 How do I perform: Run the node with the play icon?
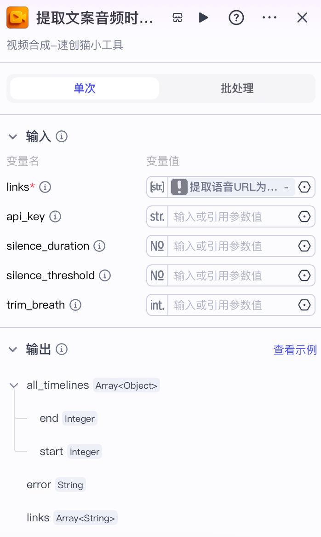tap(204, 18)
